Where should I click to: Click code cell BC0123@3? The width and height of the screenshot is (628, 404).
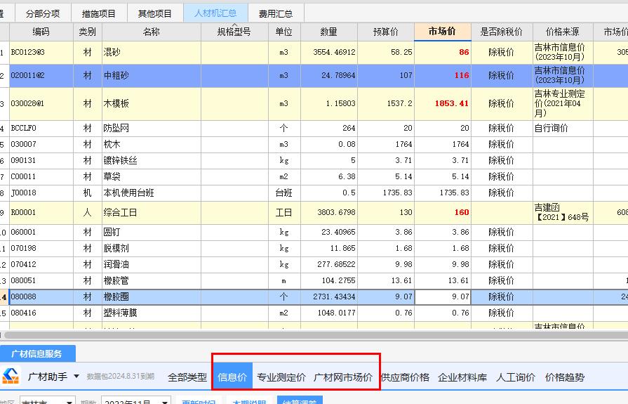(x=41, y=52)
